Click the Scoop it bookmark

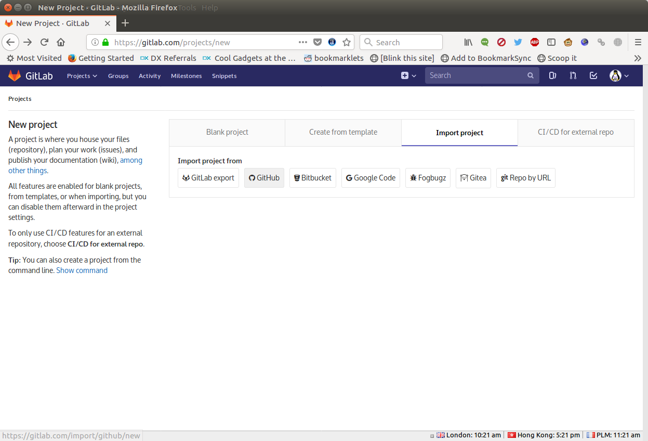coord(557,58)
